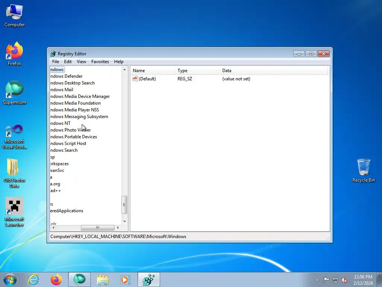This screenshot has width=382, height=287.
Task: Open the Help menu
Action: (119, 62)
